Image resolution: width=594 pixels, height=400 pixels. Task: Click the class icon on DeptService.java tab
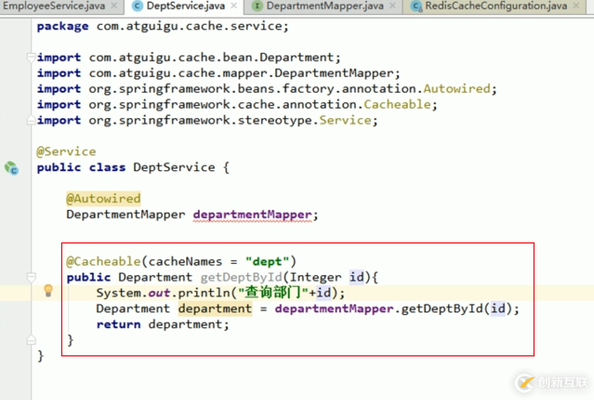click(x=137, y=6)
